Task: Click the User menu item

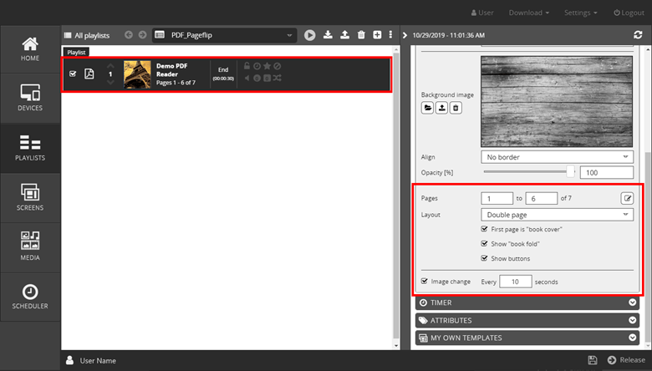Action: (x=482, y=13)
